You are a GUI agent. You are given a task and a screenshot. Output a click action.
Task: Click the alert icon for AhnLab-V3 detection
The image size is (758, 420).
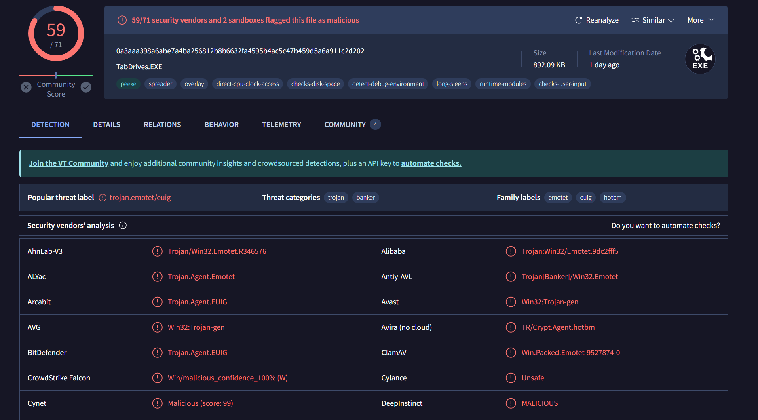click(x=157, y=251)
